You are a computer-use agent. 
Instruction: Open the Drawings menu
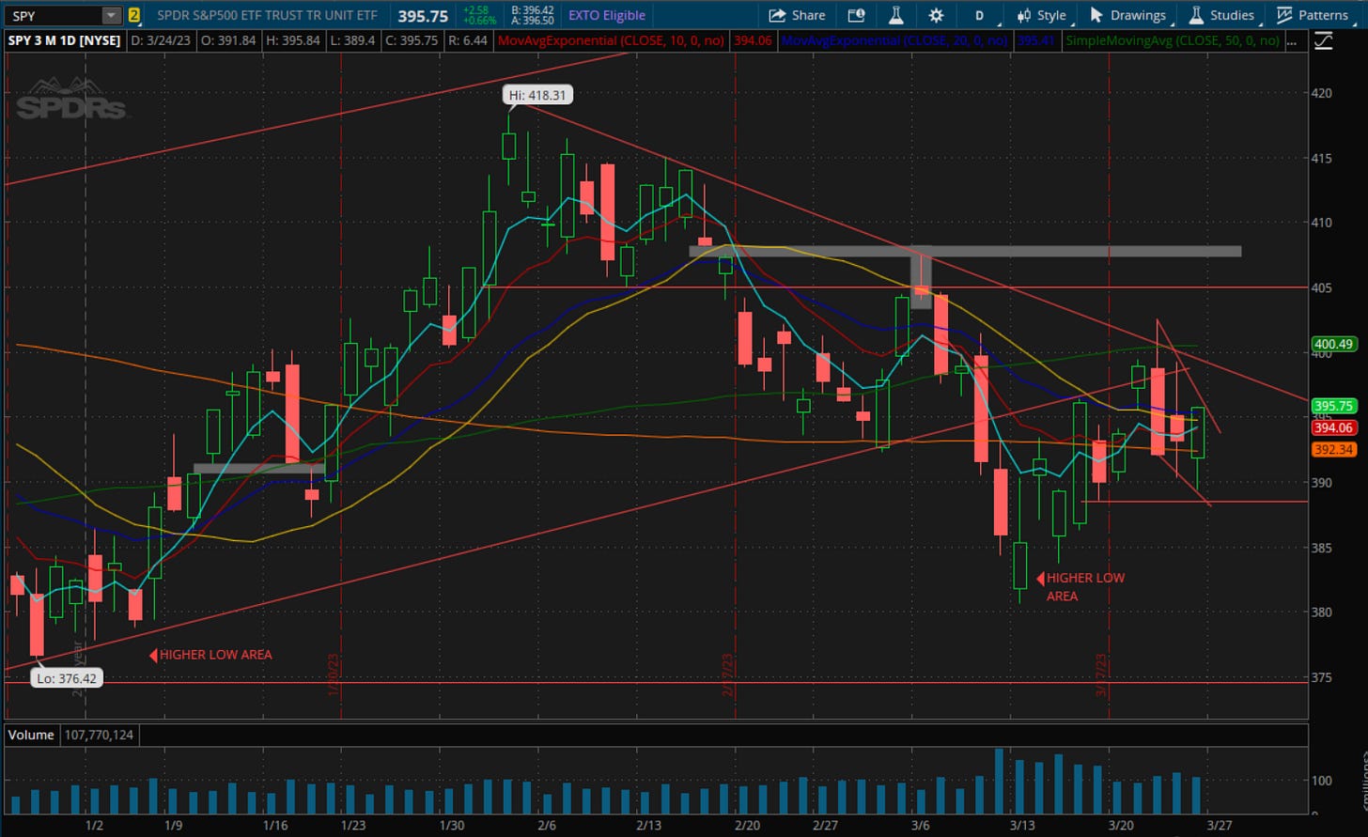pyautogui.click(x=1127, y=15)
